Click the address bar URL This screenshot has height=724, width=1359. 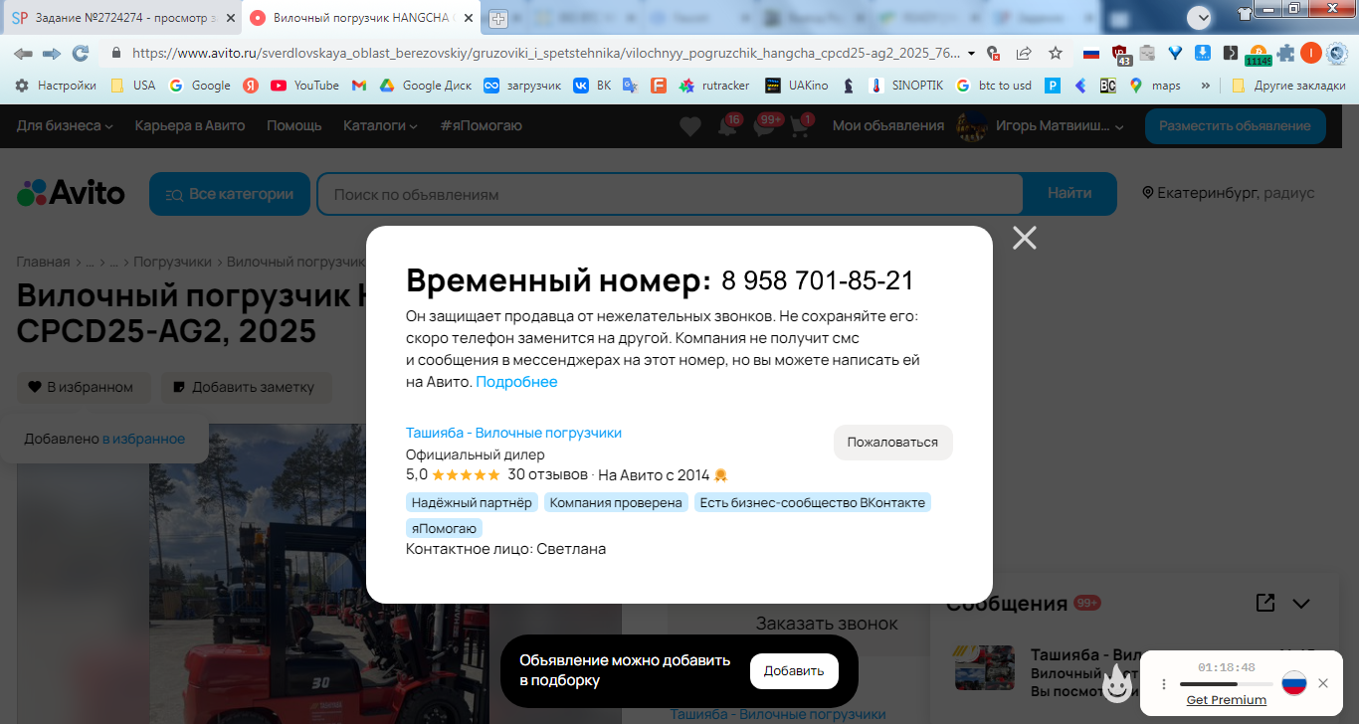[x=545, y=54]
